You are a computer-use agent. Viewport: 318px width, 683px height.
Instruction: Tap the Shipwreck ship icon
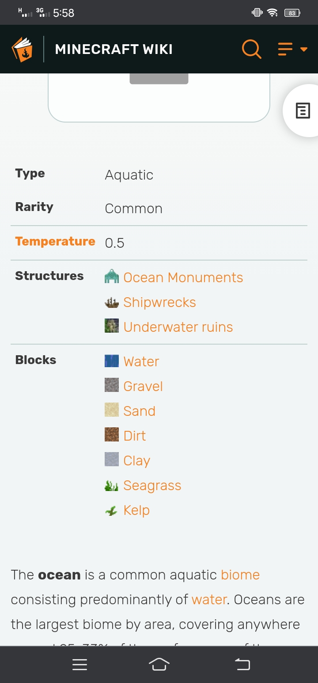pyautogui.click(x=112, y=302)
